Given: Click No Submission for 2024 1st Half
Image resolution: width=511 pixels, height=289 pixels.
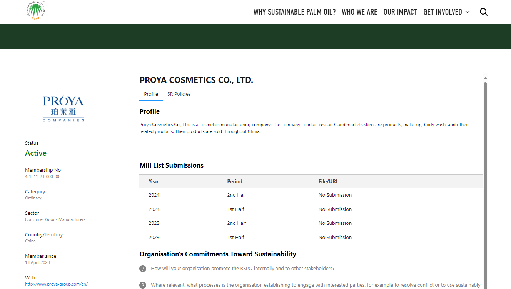Looking at the screenshot, I should (x=335, y=209).
